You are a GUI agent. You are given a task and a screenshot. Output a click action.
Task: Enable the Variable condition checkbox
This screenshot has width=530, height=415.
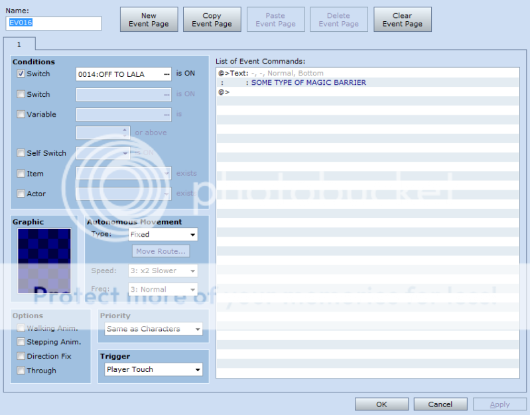[21, 114]
